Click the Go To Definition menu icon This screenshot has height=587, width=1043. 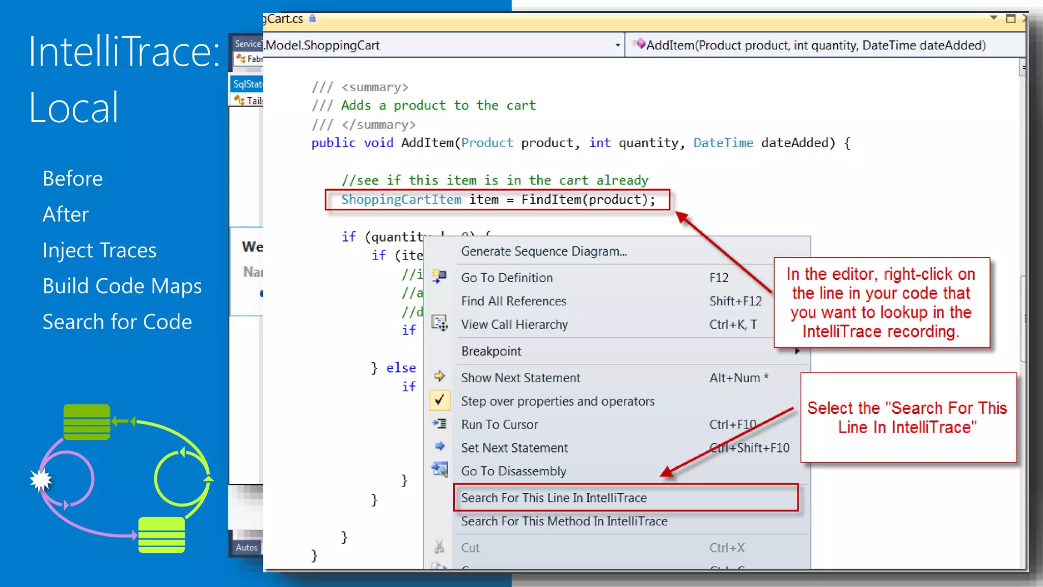coord(439,277)
